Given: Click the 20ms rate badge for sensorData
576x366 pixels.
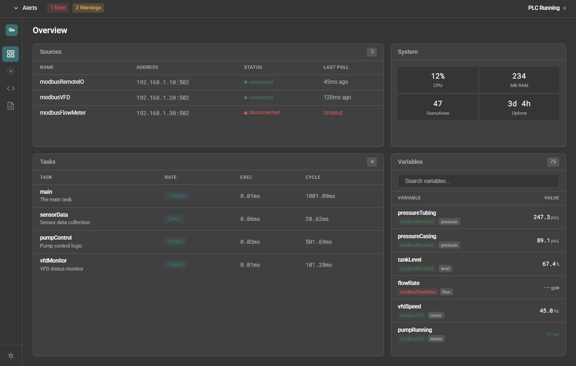Looking at the screenshot, I should pos(175,219).
